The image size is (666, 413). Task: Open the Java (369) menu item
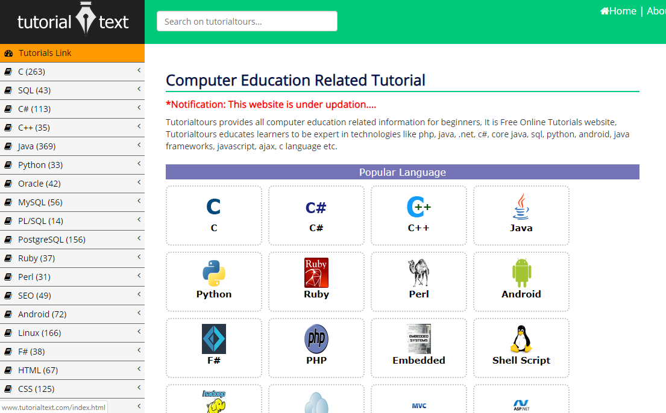(x=72, y=146)
